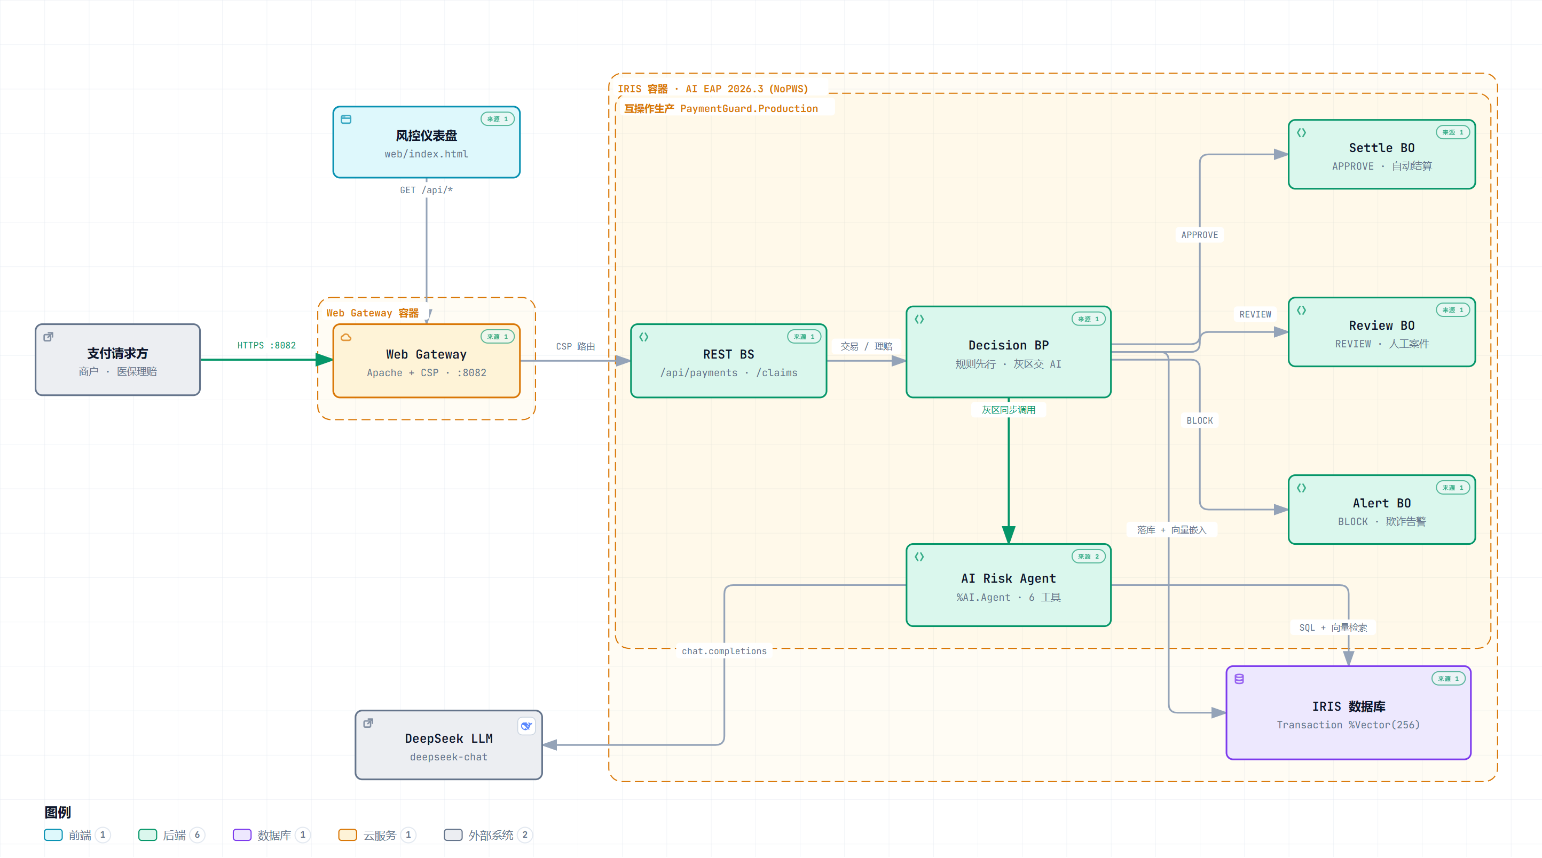Open 来源 1 badge on Web Gateway
The height and width of the screenshot is (858, 1542).
tap(498, 337)
